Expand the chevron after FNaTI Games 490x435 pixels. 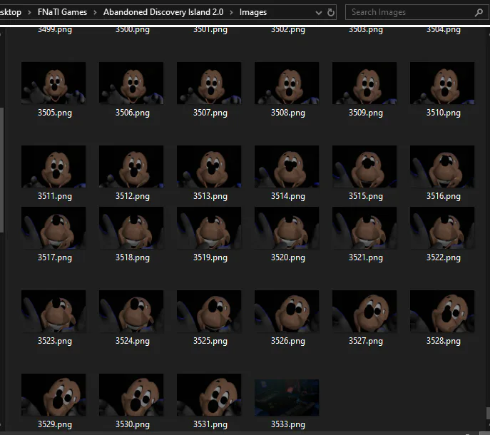point(95,13)
